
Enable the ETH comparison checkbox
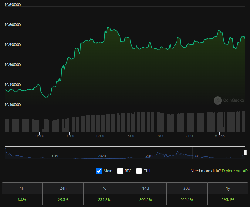click(x=139, y=171)
